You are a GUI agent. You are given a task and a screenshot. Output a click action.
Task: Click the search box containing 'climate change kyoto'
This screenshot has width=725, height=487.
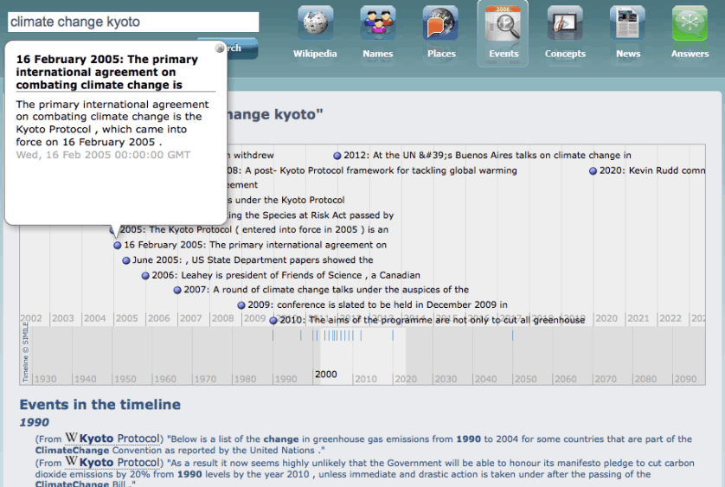point(133,22)
